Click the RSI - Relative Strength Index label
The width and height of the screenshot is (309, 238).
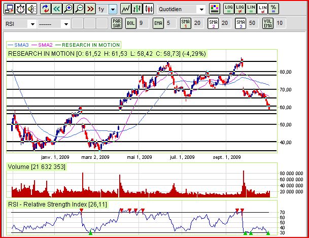coord(57,205)
